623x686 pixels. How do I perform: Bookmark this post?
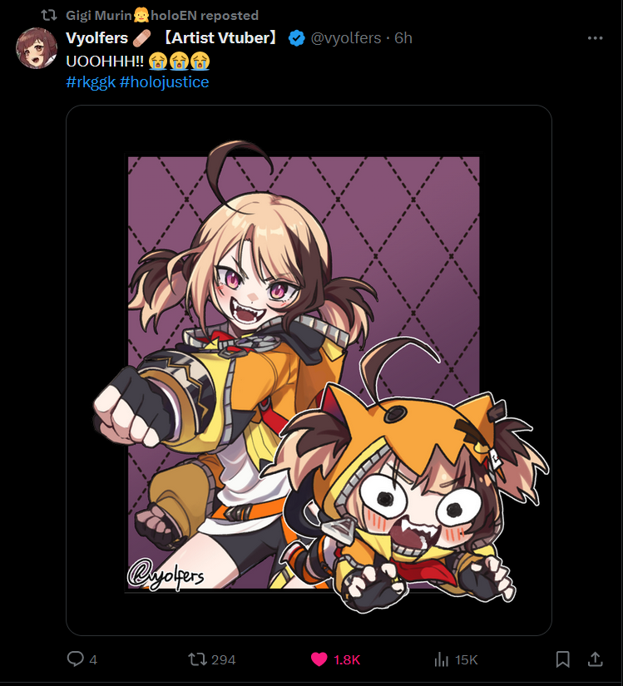click(x=562, y=659)
